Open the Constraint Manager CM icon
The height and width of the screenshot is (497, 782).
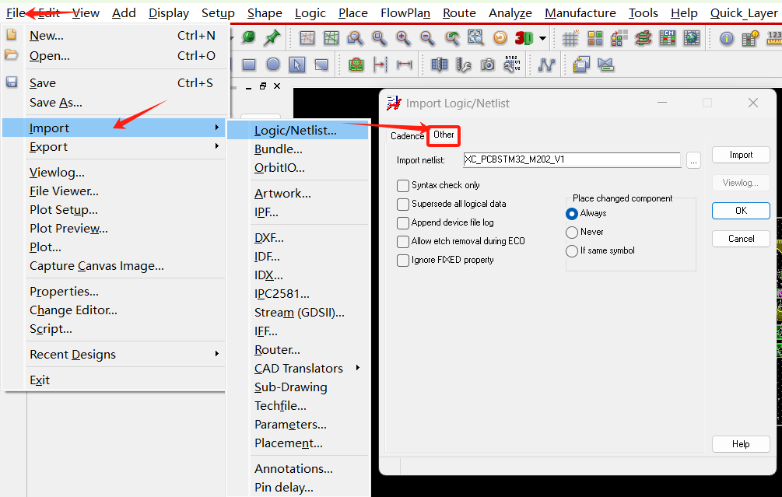[x=668, y=38]
